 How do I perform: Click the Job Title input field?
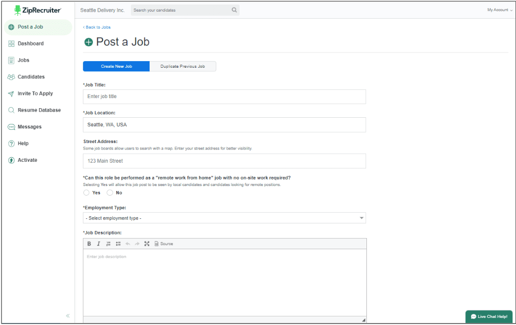tap(224, 97)
